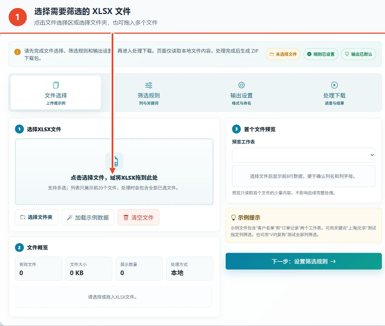Screen dimensions: 385x326
Task: Click the gear icon above 输出设置
Action: point(241,85)
